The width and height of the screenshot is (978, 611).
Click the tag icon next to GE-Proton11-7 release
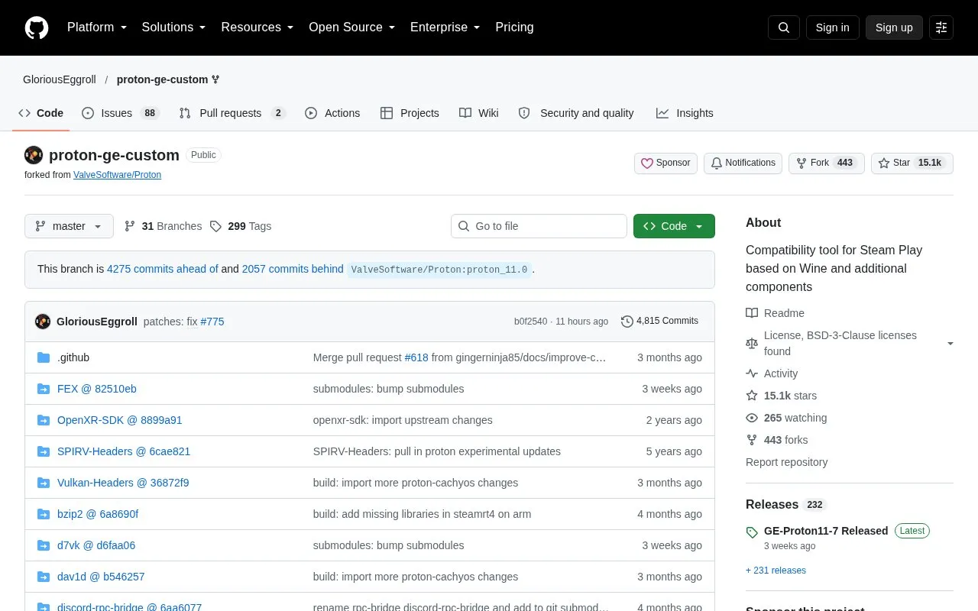coord(752,532)
